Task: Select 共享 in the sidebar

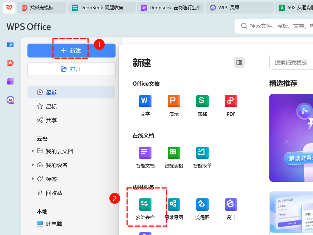Action: point(71,120)
